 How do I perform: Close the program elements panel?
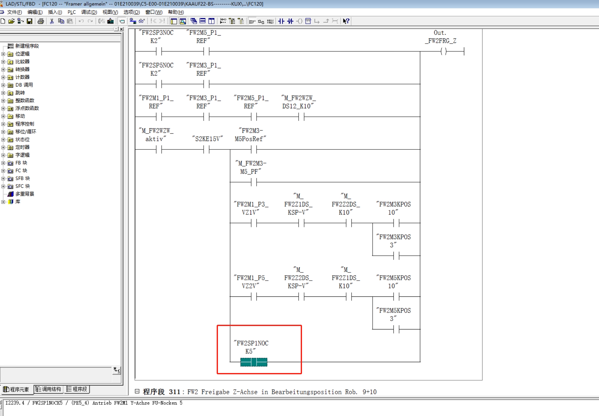click(x=122, y=29)
